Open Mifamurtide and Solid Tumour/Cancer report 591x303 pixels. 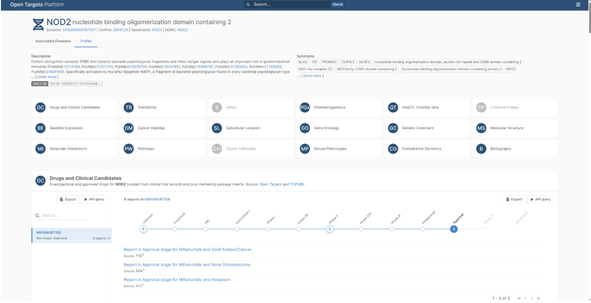pos(188,250)
